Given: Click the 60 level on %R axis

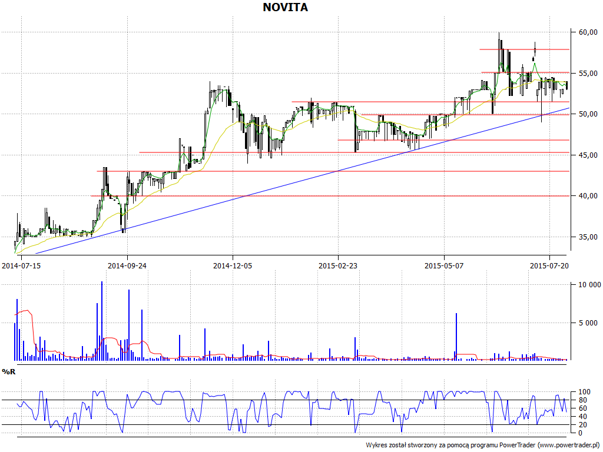Looking at the screenshot, I should [582, 408].
